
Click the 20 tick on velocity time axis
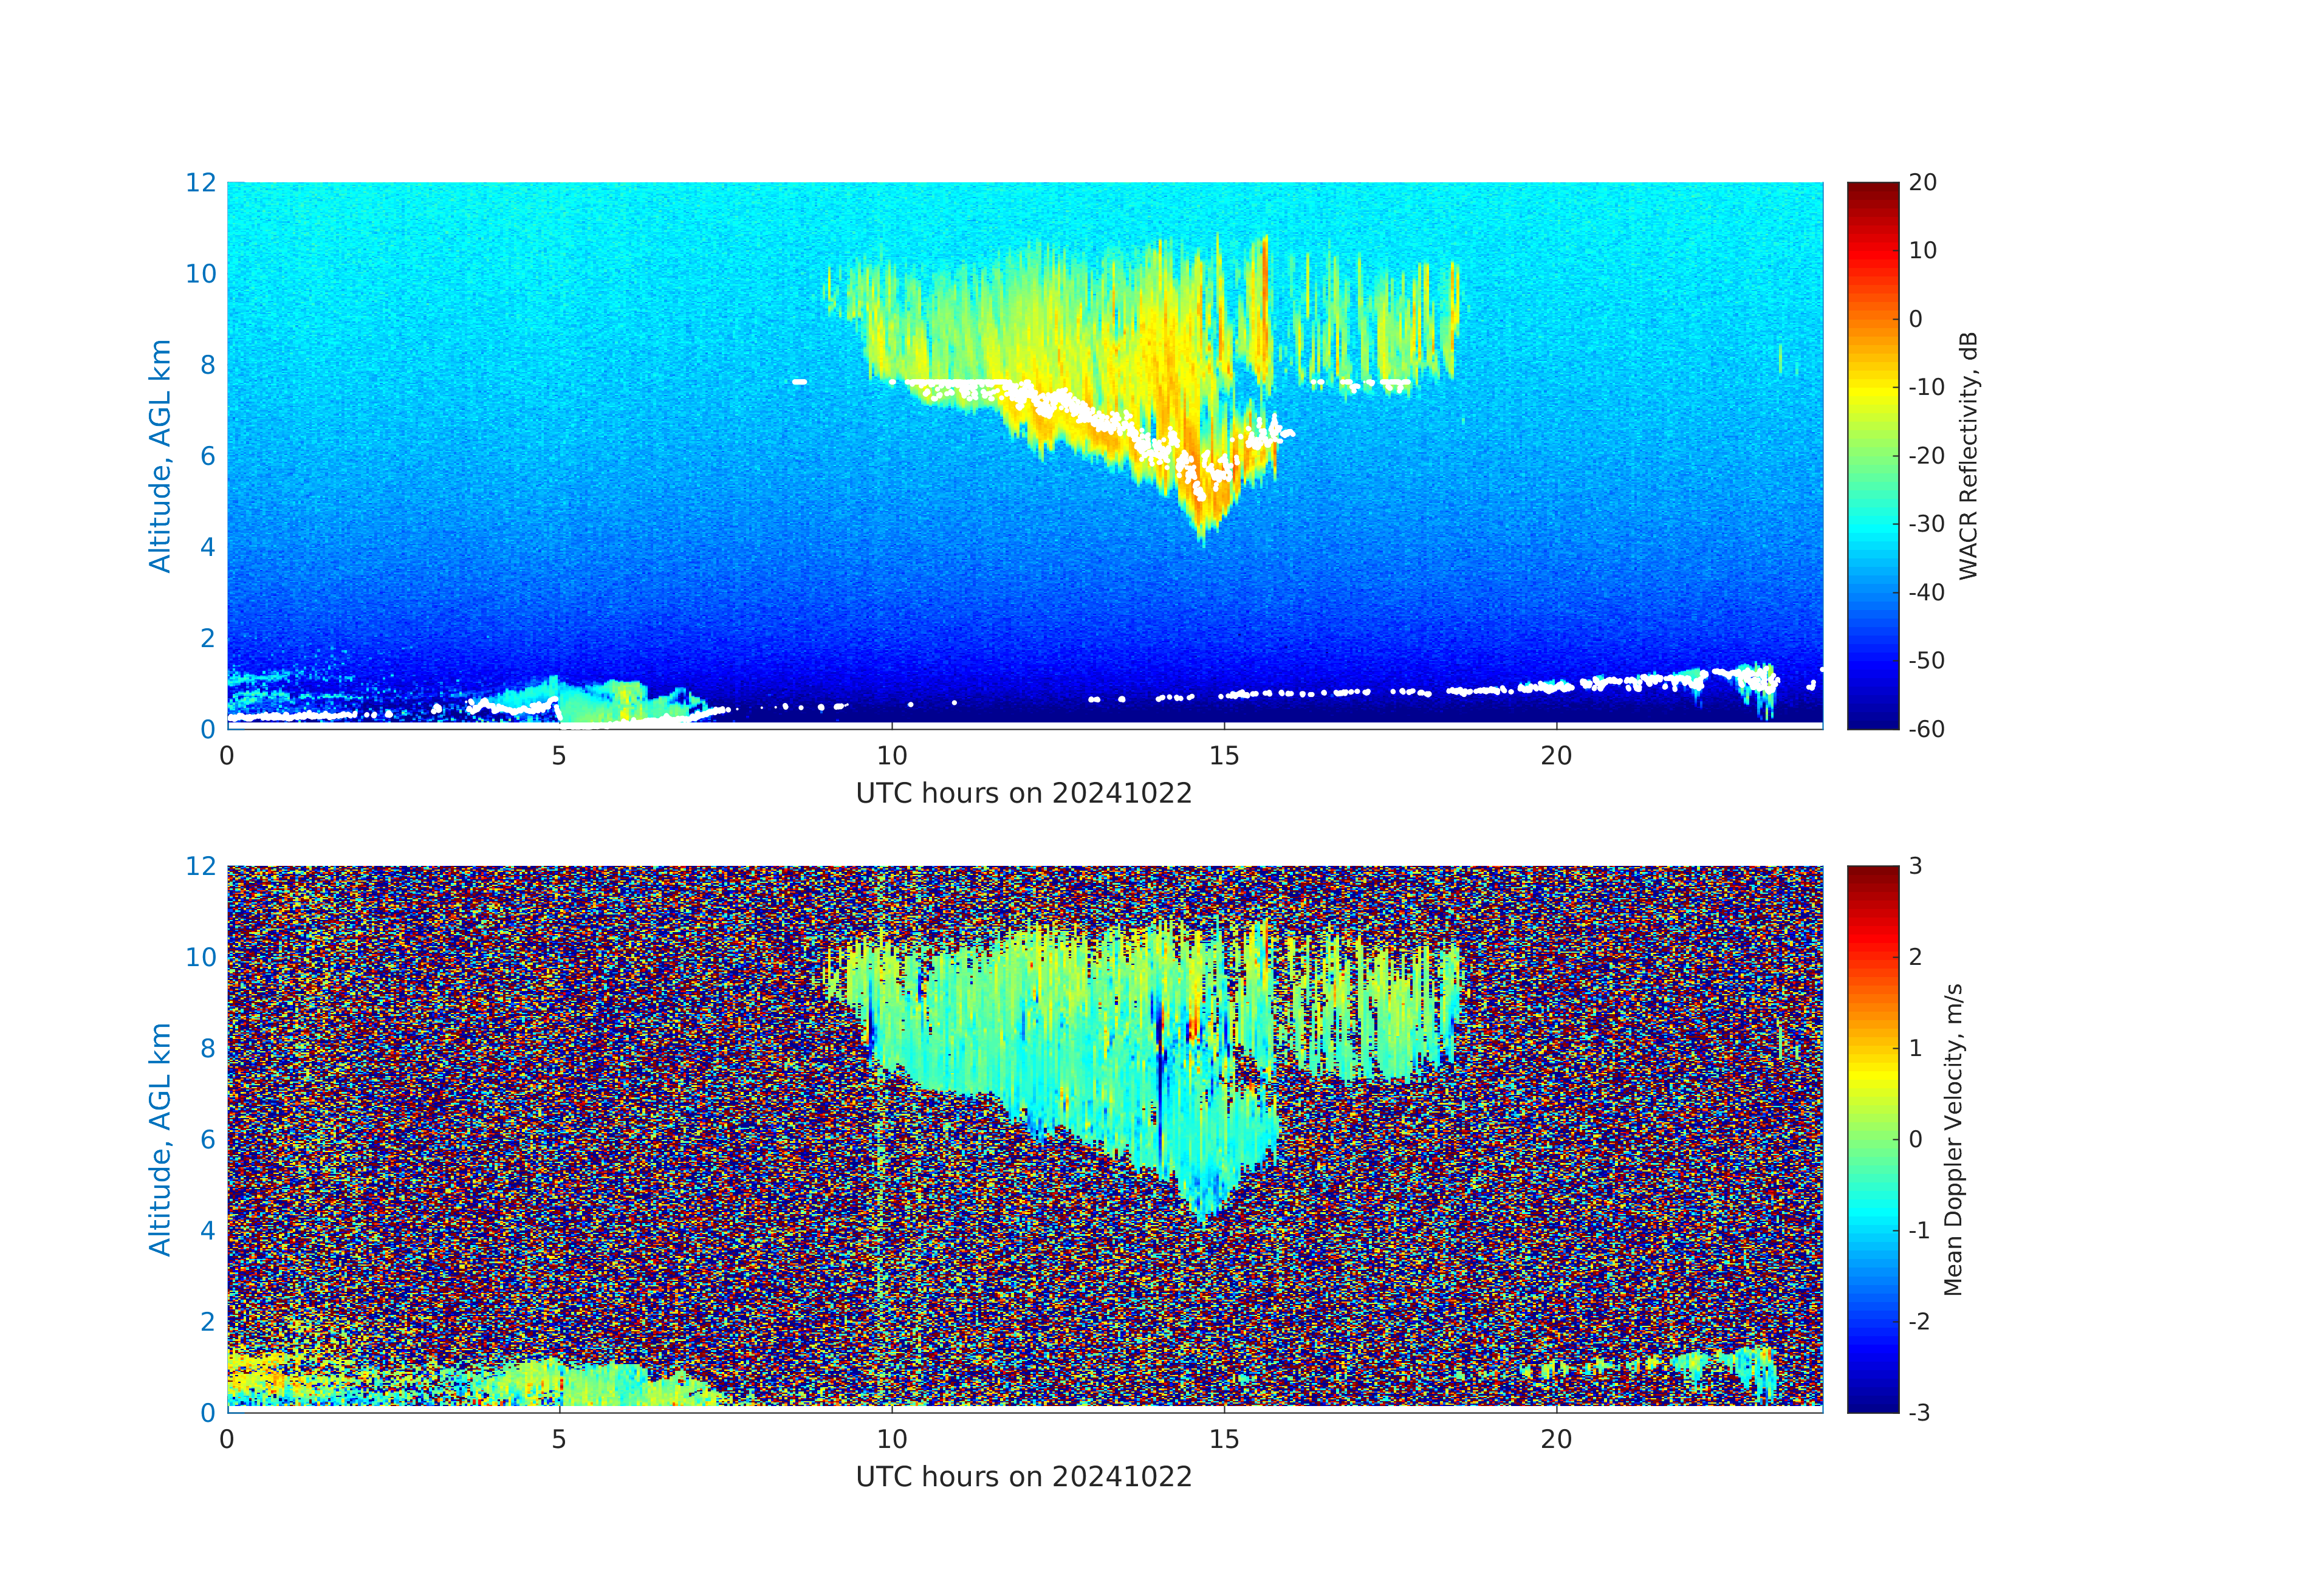point(1556,1440)
